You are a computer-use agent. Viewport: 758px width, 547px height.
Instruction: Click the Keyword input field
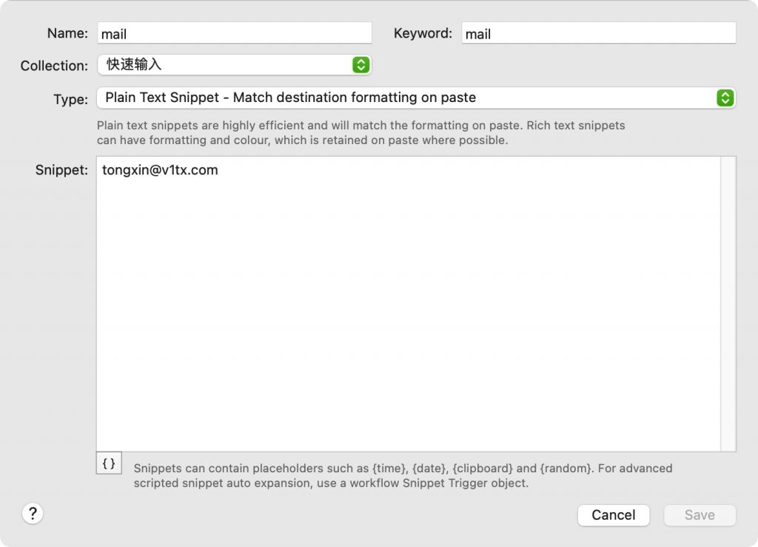pos(598,33)
